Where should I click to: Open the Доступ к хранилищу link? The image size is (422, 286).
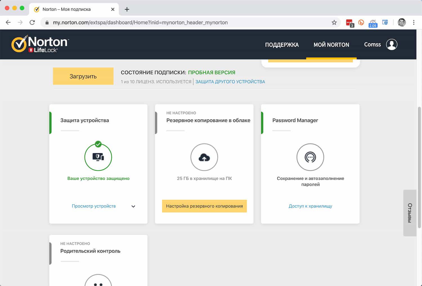click(310, 206)
